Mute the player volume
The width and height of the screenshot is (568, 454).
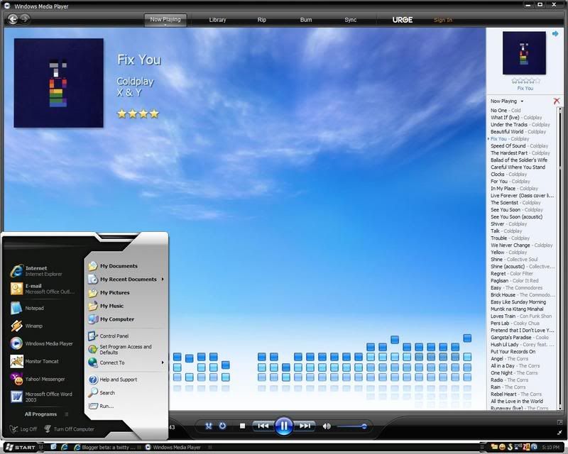[x=327, y=426]
